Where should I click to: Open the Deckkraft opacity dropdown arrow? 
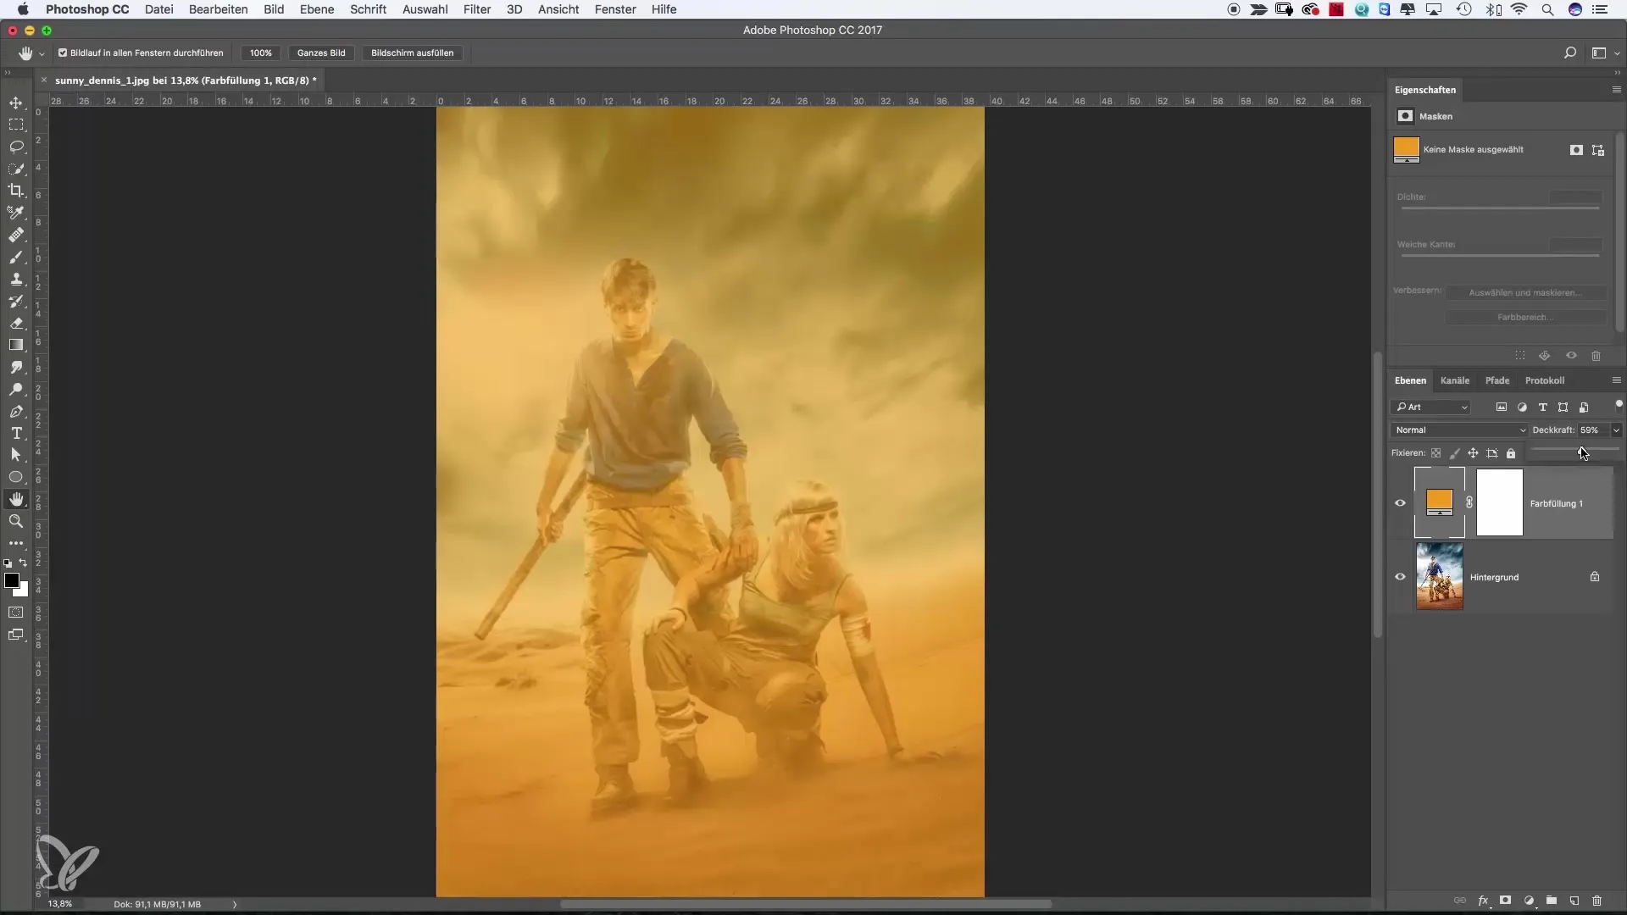1616,430
